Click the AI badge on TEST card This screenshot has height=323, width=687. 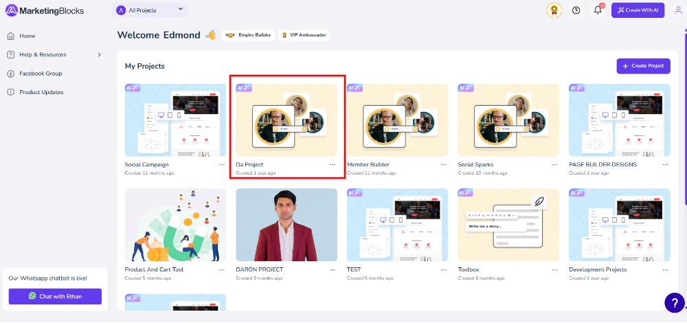point(355,192)
